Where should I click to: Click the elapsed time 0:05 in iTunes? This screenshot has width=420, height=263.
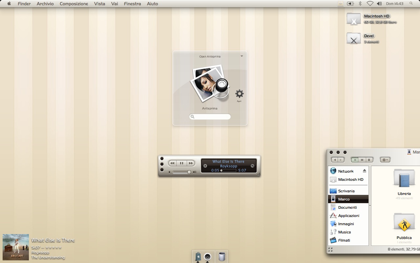click(x=215, y=171)
